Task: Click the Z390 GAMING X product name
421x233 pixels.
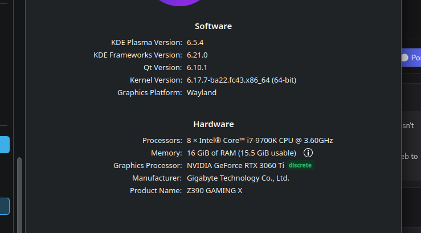Action: pos(214,190)
